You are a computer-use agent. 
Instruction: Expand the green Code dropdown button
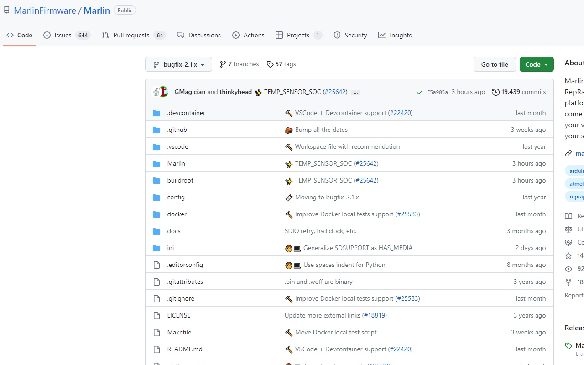click(x=537, y=64)
